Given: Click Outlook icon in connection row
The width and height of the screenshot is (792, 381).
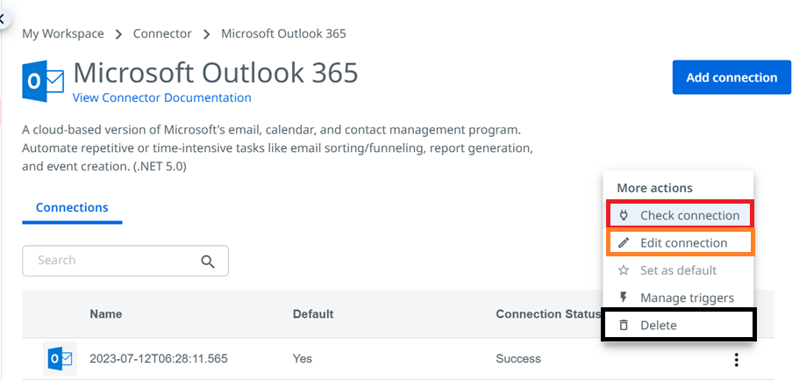Looking at the screenshot, I should [60, 359].
